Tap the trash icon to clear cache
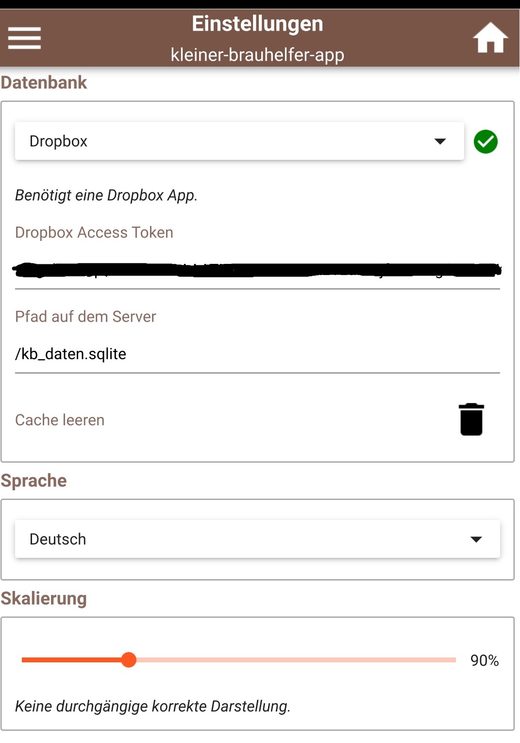Viewport: 520px width, 743px height. (x=471, y=419)
